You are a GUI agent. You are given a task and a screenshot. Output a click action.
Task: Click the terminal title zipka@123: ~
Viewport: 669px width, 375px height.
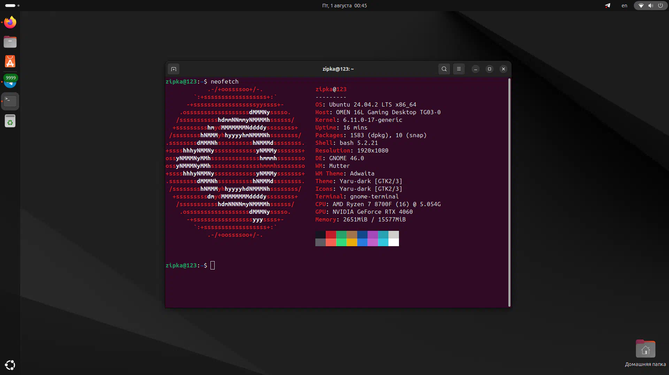point(338,69)
